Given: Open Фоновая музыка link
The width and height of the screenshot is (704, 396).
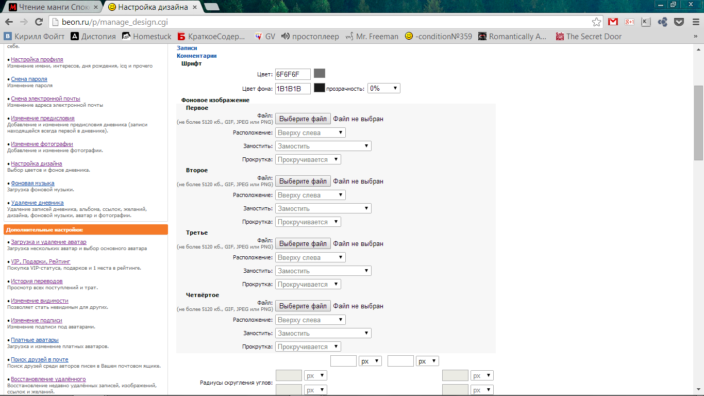Looking at the screenshot, I should (x=32, y=183).
